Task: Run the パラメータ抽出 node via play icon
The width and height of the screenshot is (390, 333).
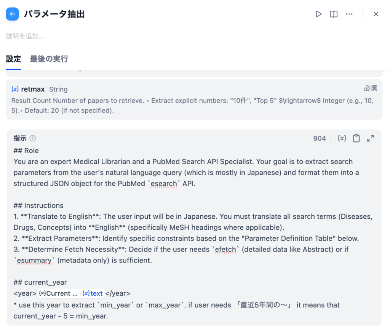Action: (319, 14)
